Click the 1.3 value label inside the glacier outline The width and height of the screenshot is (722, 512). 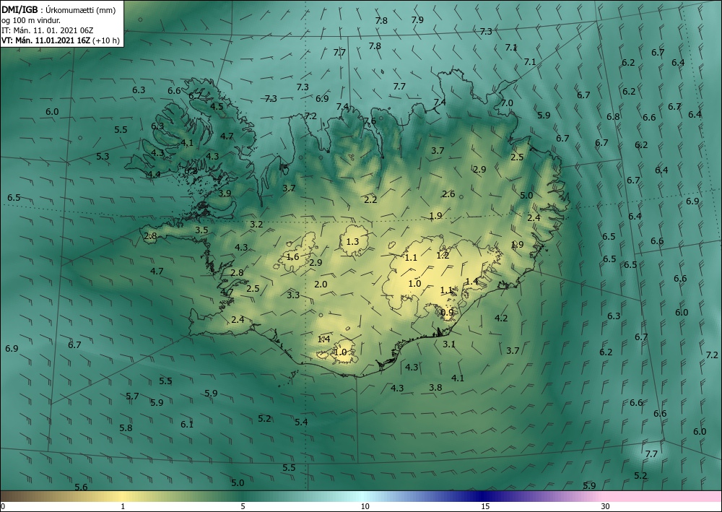[x=352, y=242]
